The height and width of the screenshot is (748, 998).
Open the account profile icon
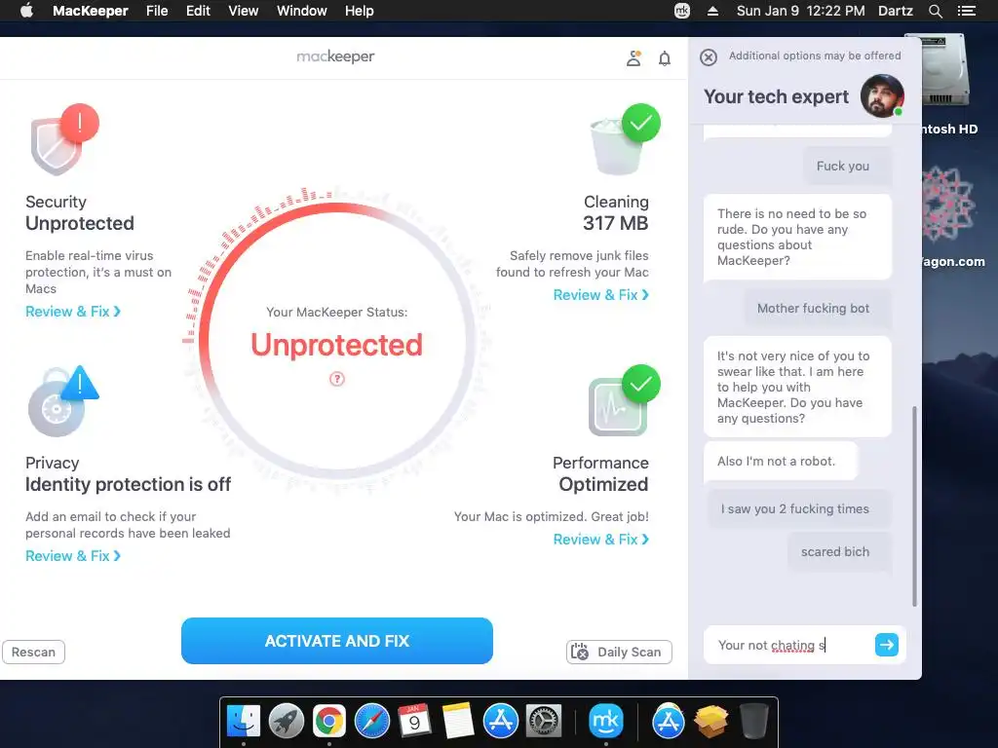pyautogui.click(x=633, y=58)
